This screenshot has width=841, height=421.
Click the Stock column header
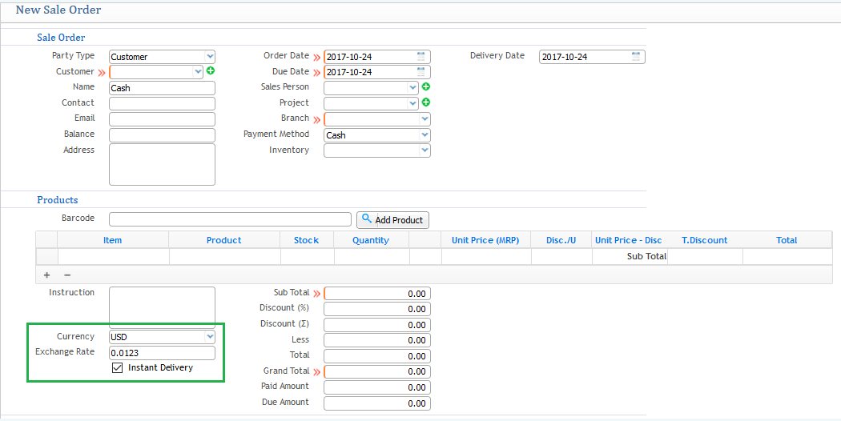pos(306,240)
